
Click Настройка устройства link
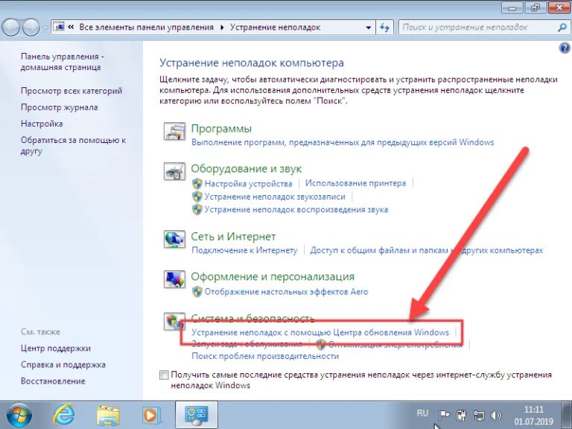[x=249, y=183]
